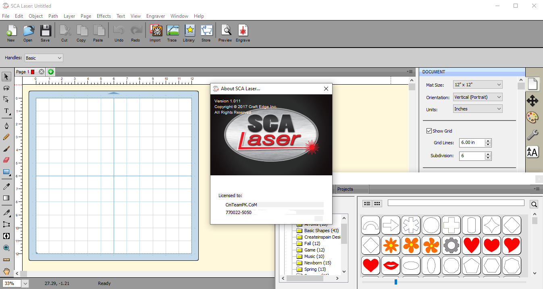
Task: Click the Paste toolbar icon
Action: point(98,34)
